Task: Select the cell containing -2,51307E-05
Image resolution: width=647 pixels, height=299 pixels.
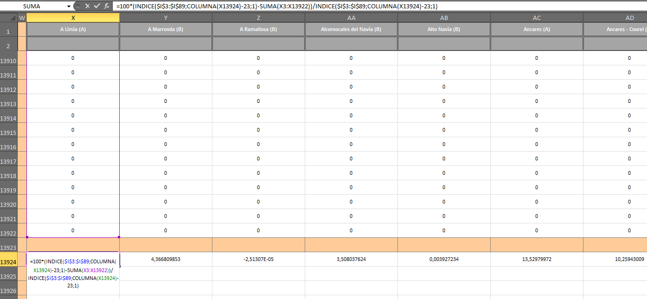Action: [258, 259]
